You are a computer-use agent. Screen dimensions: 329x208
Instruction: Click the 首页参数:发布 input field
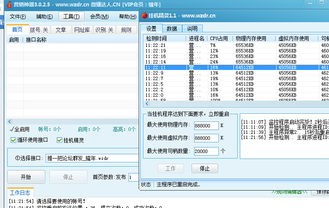click(x=134, y=177)
